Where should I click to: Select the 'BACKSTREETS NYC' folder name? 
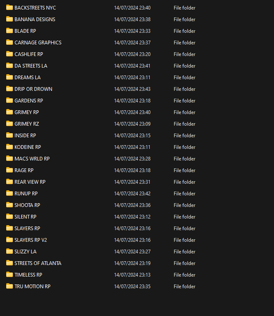click(35, 8)
